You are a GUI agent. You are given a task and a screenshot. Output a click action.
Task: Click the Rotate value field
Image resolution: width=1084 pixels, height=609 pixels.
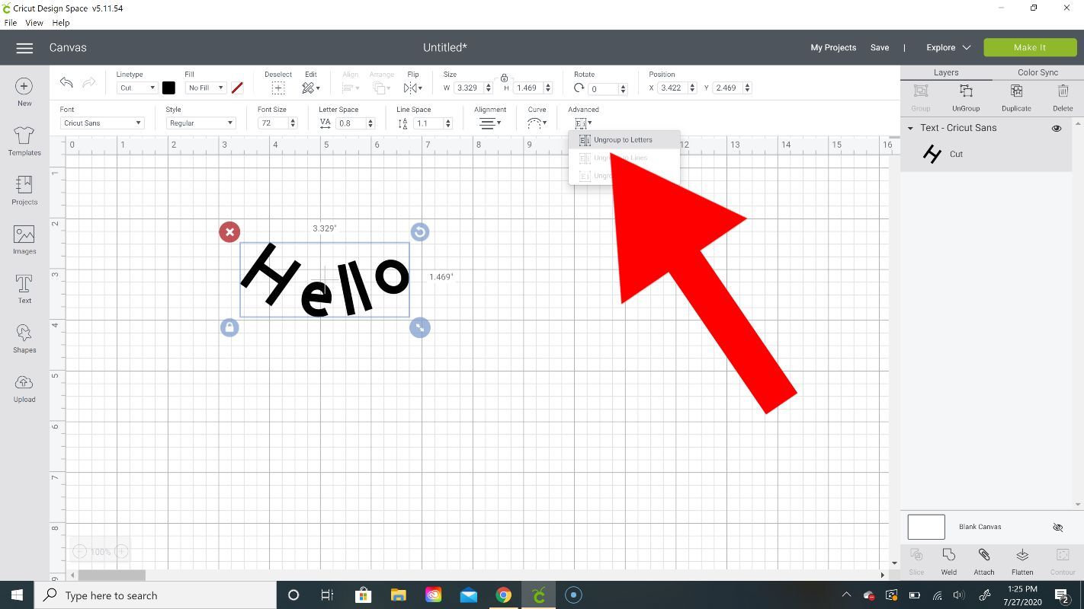pos(603,89)
